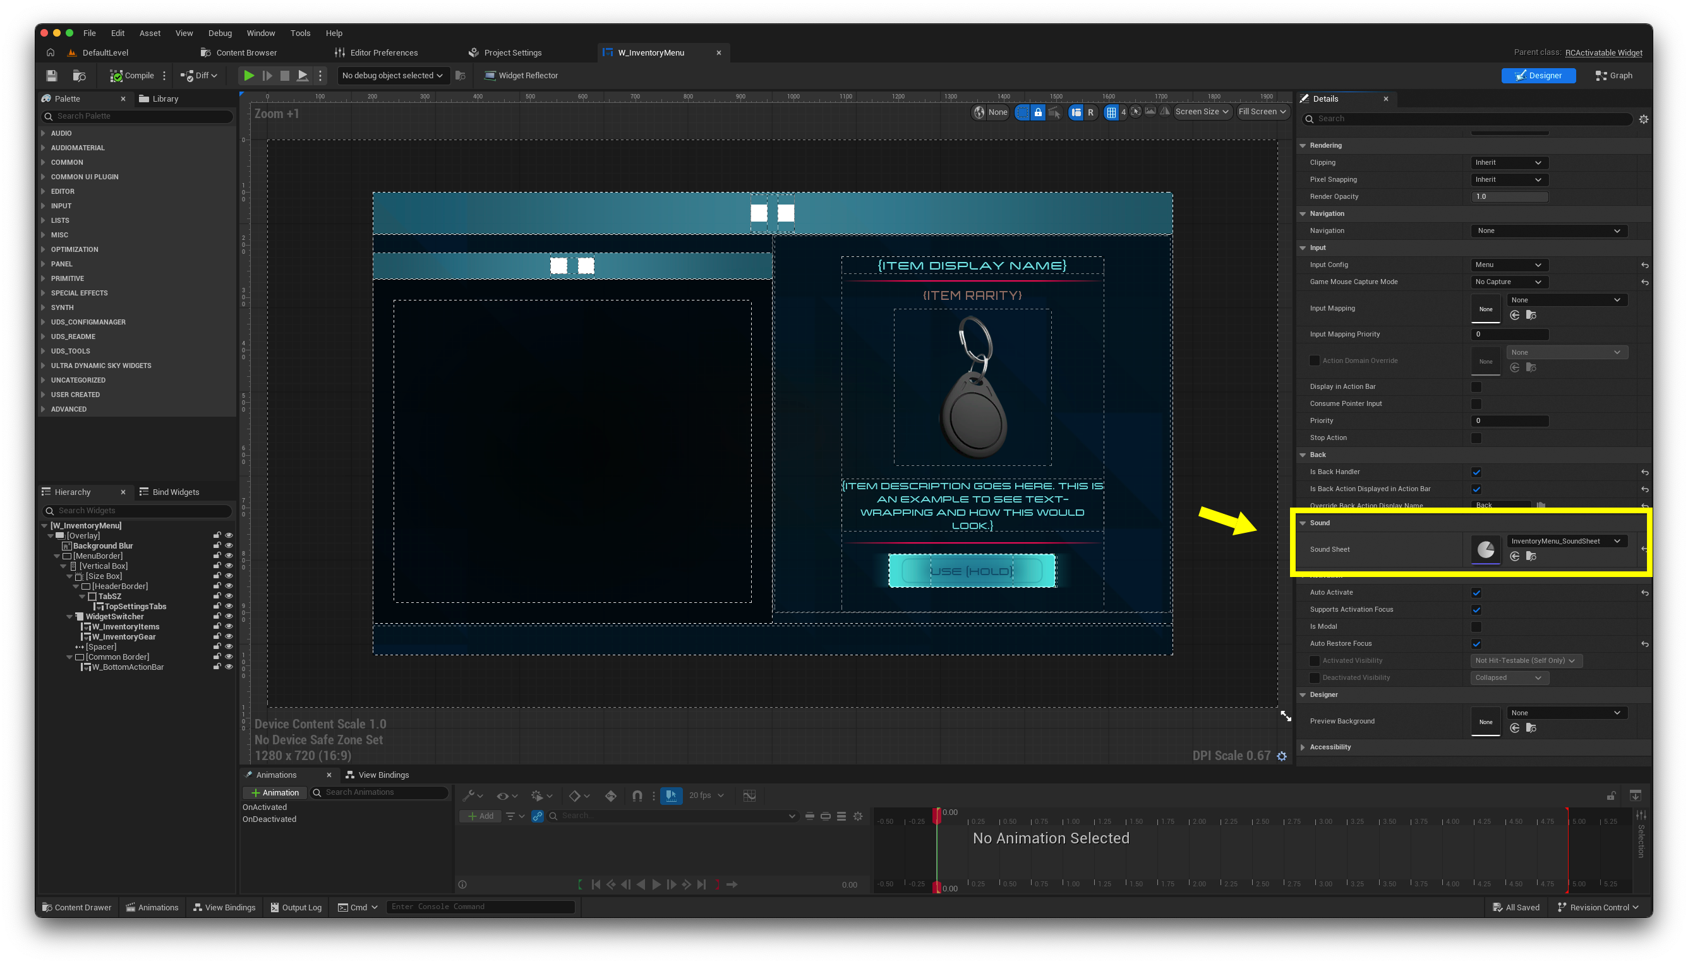Open the Screen Size dropdown
Screen dimensions: 1688x964
(1201, 112)
